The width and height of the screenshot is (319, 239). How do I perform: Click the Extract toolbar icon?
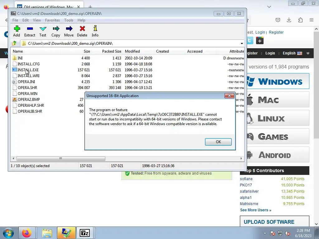point(30,29)
